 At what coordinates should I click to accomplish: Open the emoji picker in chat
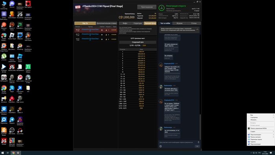click(x=161, y=146)
